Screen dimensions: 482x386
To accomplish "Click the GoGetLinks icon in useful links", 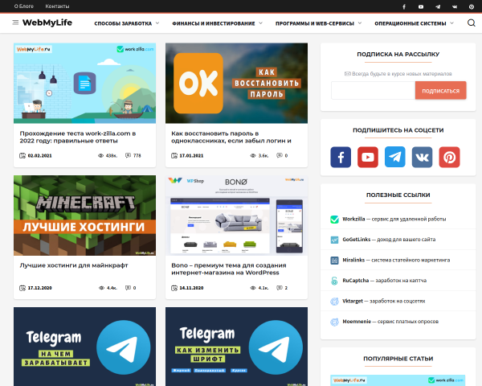I will pos(334,240).
